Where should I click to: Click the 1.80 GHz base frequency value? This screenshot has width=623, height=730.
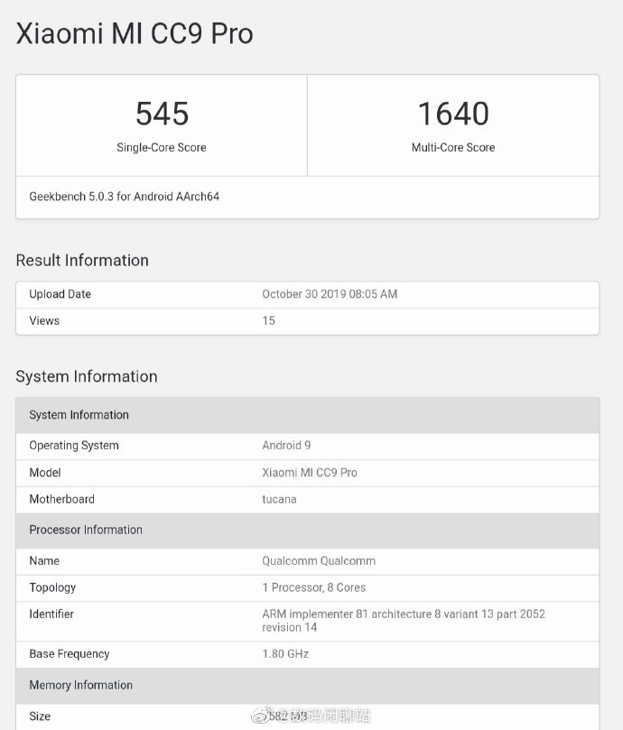[284, 654]
